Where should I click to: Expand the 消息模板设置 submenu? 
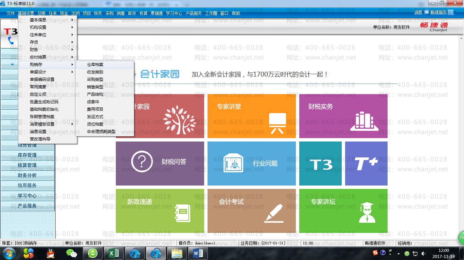click(x=48, y=124)
